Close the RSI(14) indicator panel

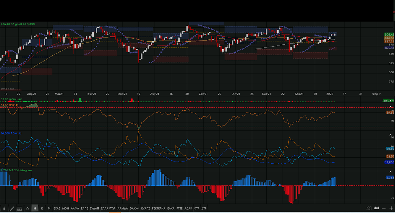(x=390, y=107)
